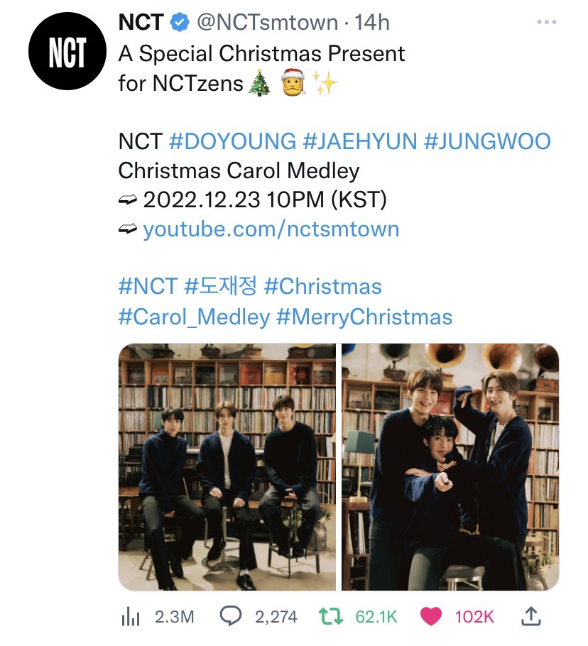This screenshot has height=646, width=588.
Task: Open the left photo of three seated members
Action: click(227, 467)
